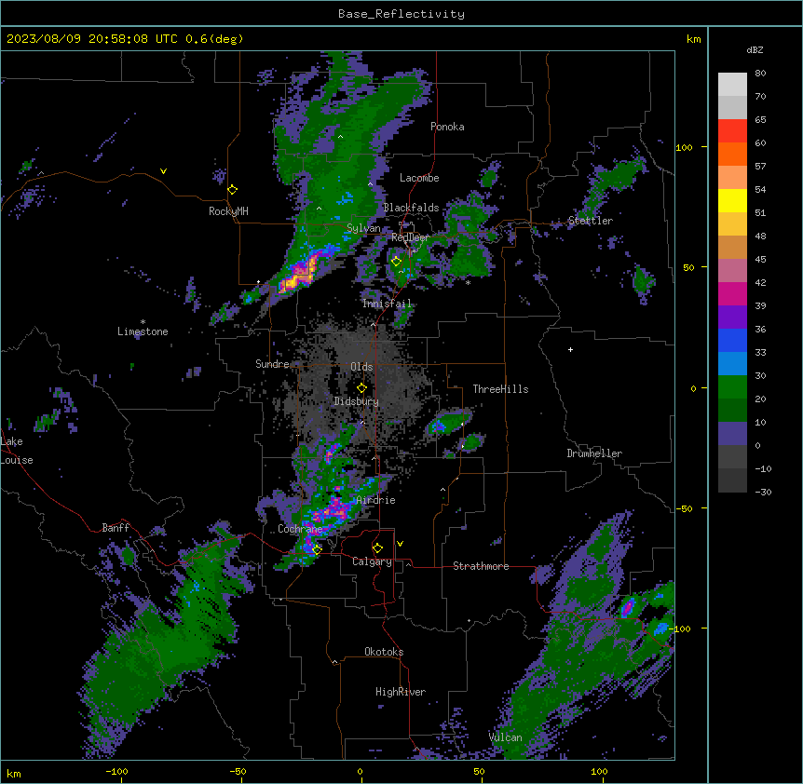Click the 2023/08/09 20:58:08 UTC timestamp
803x784 pixels.
(92, 39)
